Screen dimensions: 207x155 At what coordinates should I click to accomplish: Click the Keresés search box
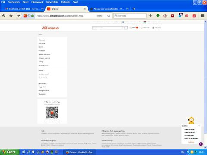tap(130, 16)
